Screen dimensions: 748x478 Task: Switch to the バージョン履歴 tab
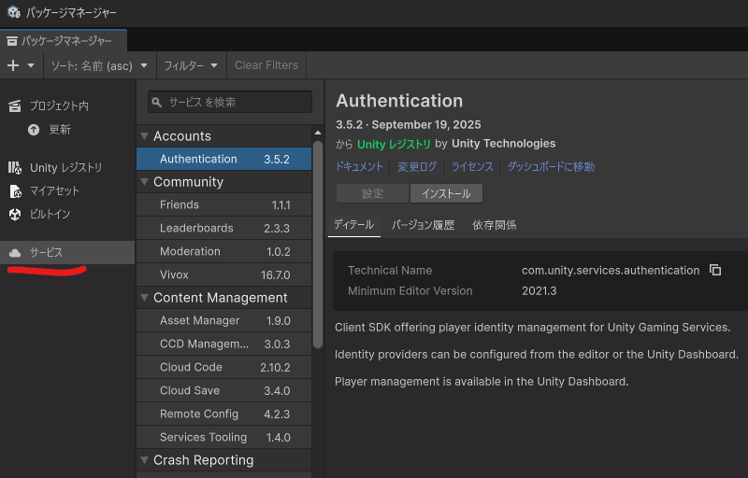[423, 225]
